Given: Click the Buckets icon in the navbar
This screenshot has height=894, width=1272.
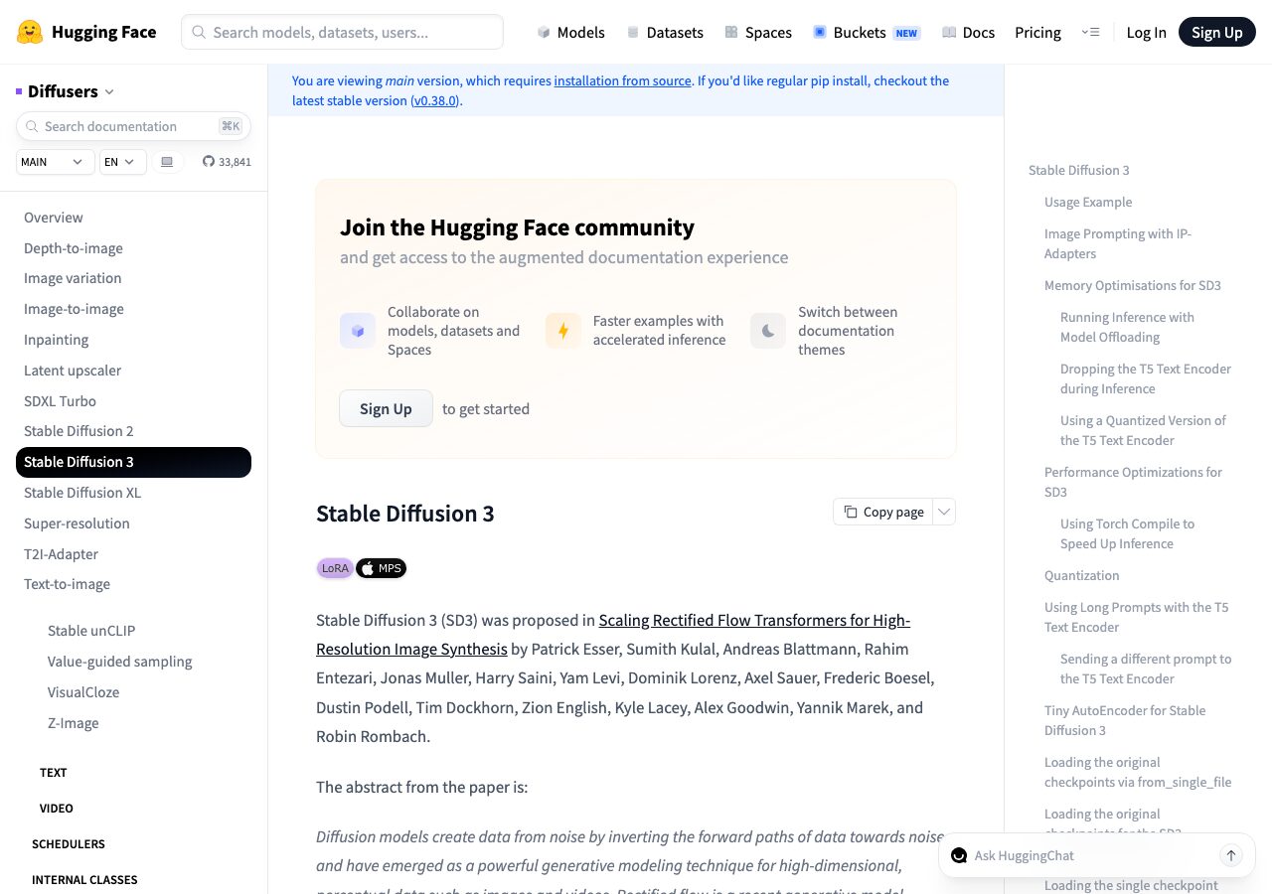Looking at the screenshot, I should [820, 32].
